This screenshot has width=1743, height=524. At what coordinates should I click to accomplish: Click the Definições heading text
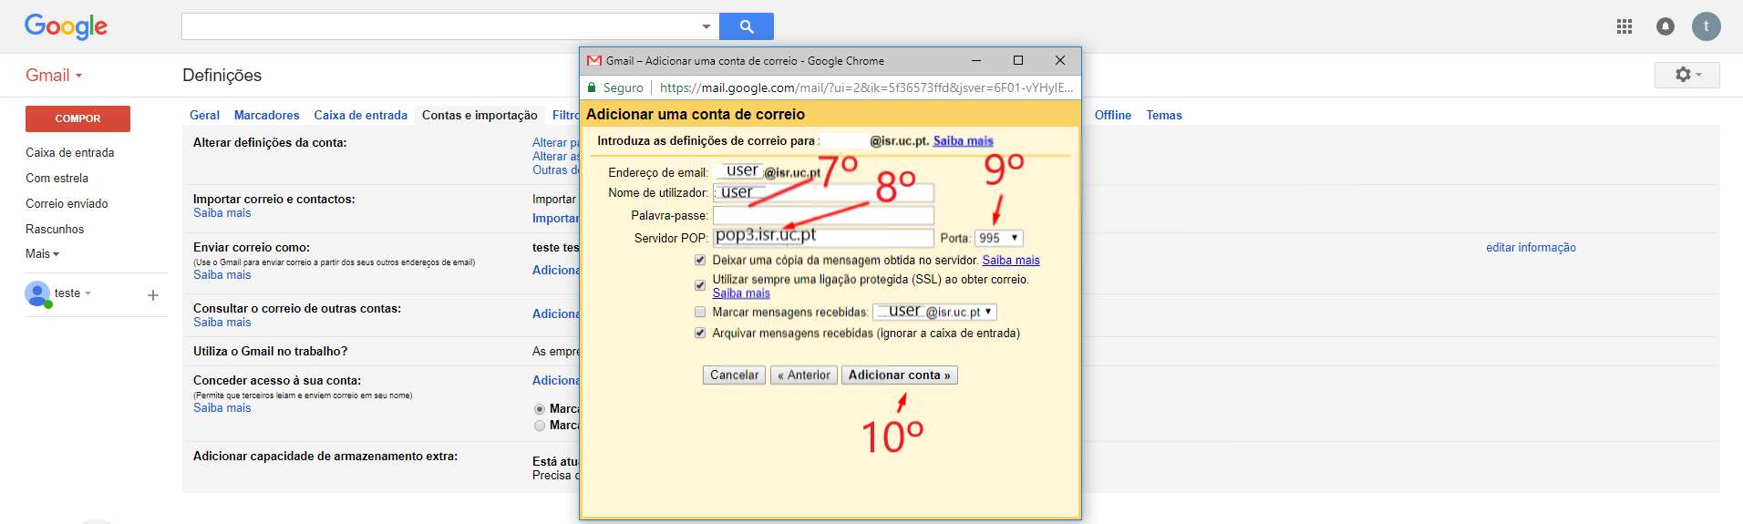tap(222, 76)
